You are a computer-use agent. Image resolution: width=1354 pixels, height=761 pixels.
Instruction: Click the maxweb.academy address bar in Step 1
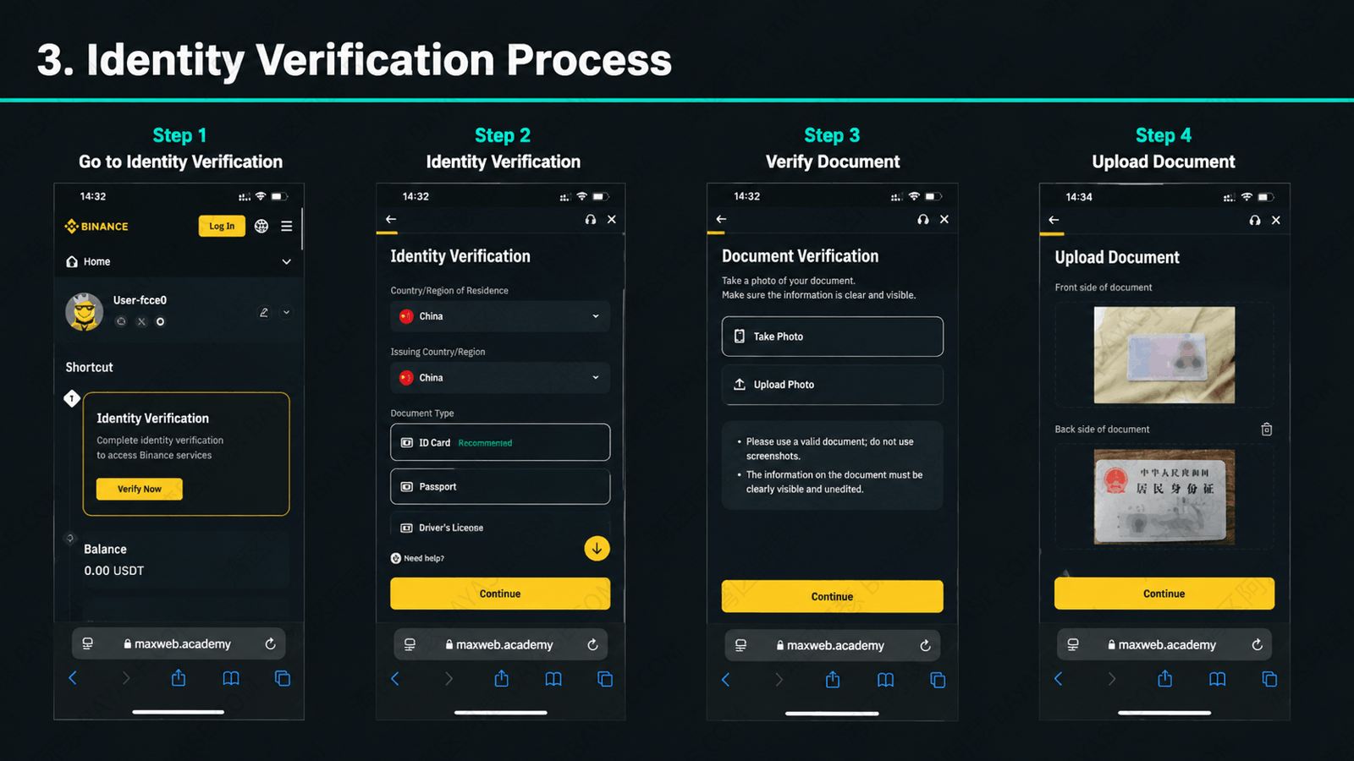coord(179,643)
